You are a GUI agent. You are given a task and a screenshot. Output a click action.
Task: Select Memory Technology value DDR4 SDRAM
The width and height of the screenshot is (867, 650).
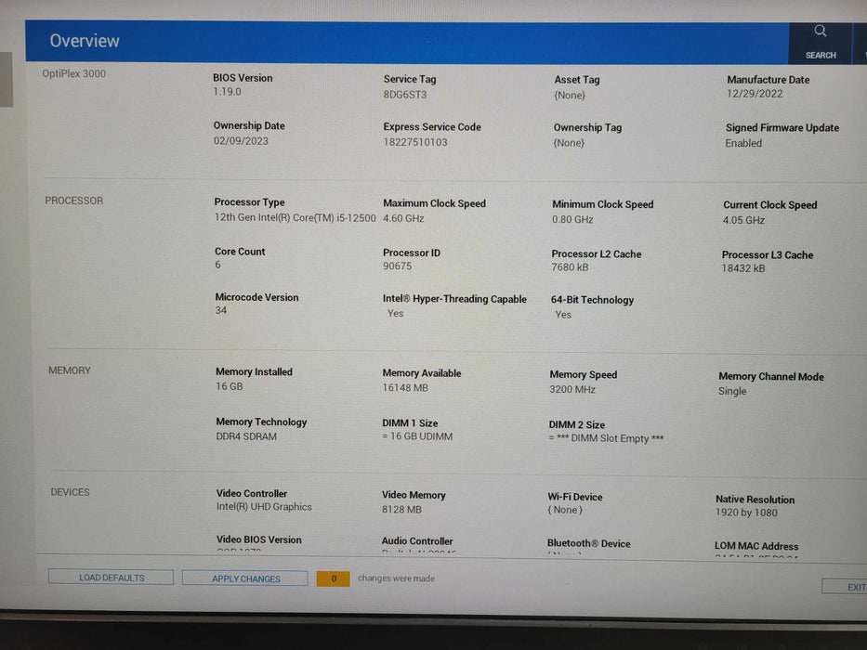click(246, 436)
